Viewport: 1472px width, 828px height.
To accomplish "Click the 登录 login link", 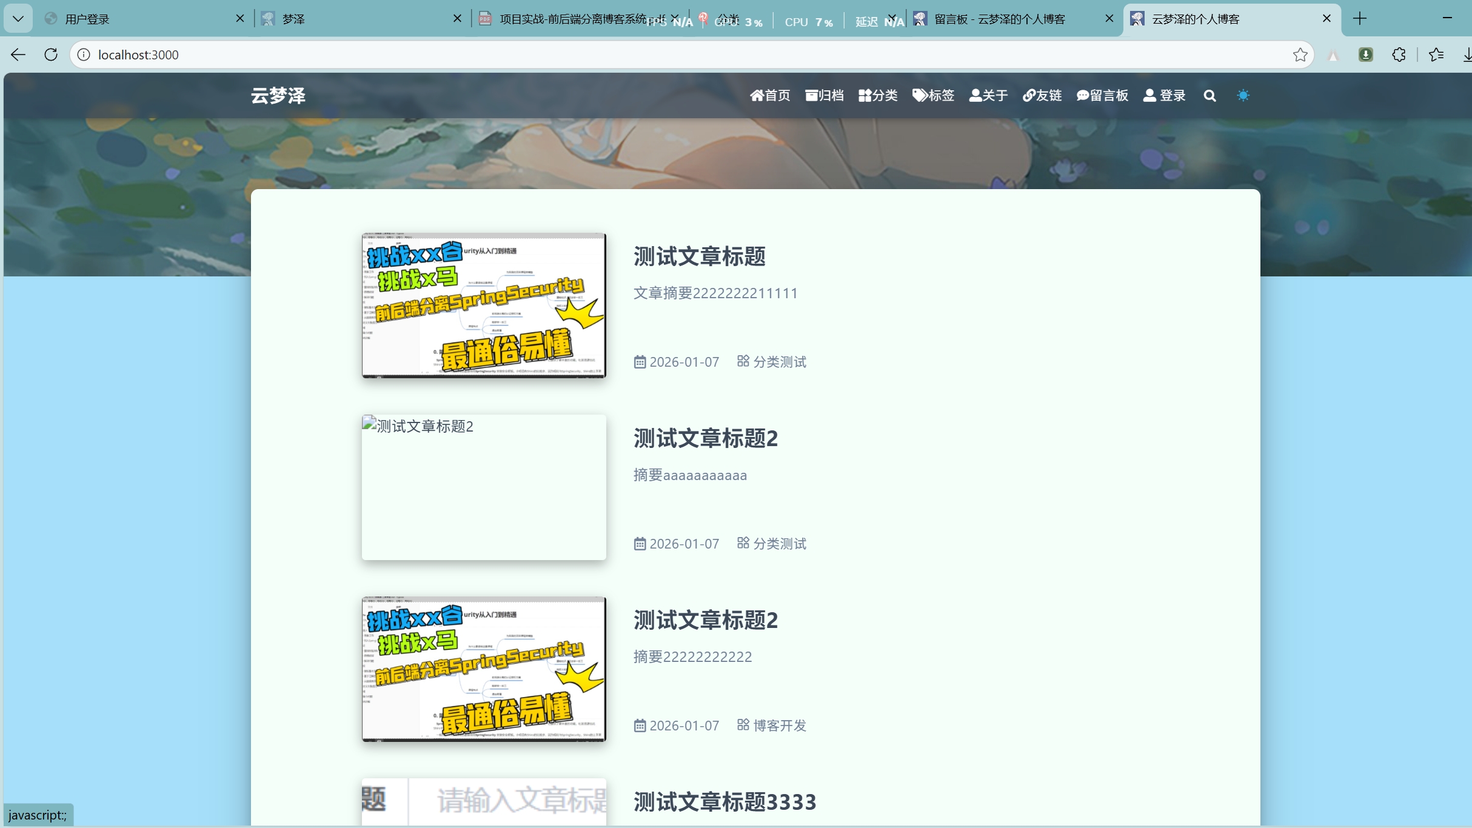I will tap(1164, 96).
